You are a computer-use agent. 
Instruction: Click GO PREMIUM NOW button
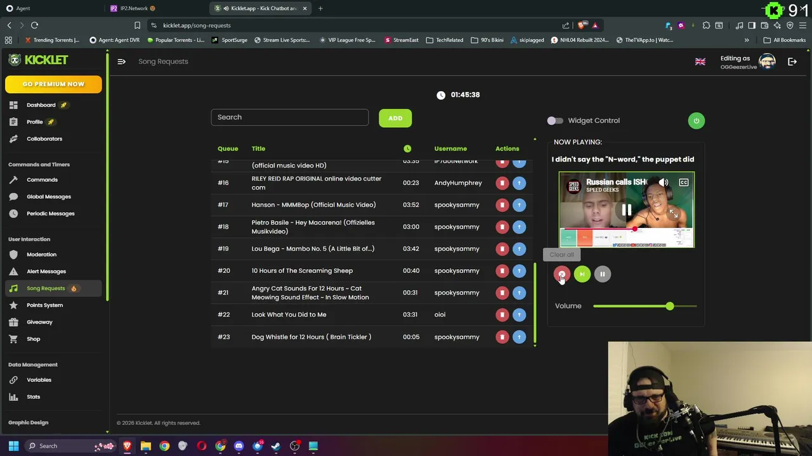tap(53, 84)
